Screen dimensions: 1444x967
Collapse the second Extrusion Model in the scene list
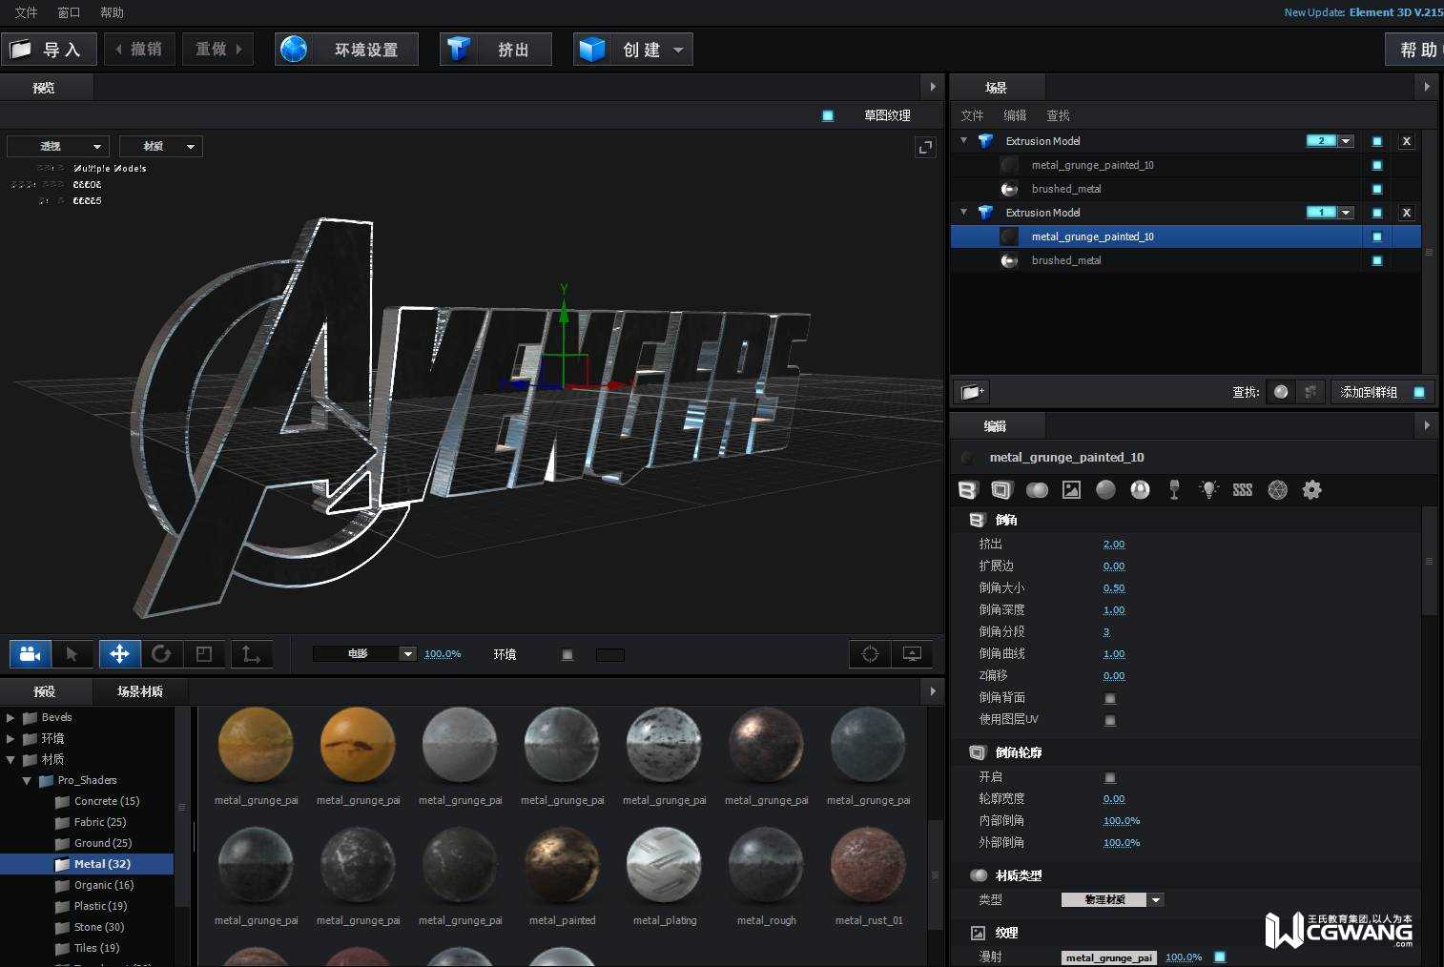click(x=963, y=213)
